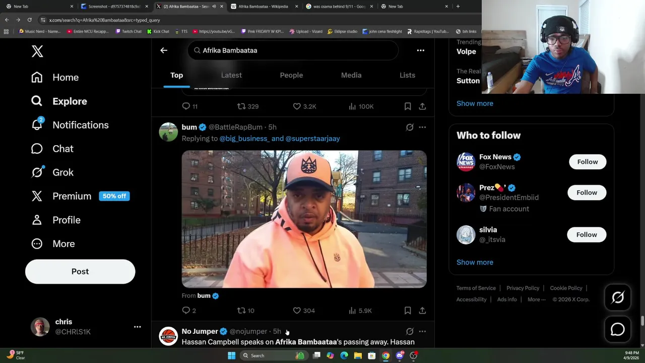
Task: Open account options beside chris @CHRIS1K
Action: 137,327
